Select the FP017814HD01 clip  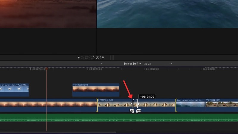point(222,105)
